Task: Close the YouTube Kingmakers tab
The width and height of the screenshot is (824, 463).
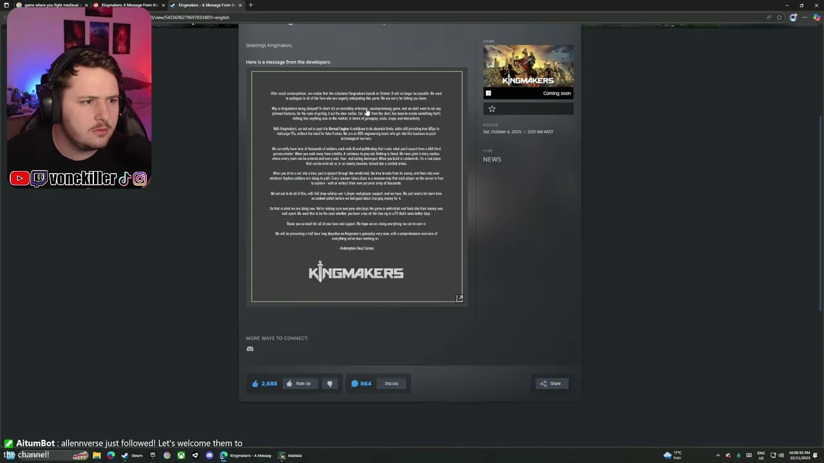Action: [163, 5]
